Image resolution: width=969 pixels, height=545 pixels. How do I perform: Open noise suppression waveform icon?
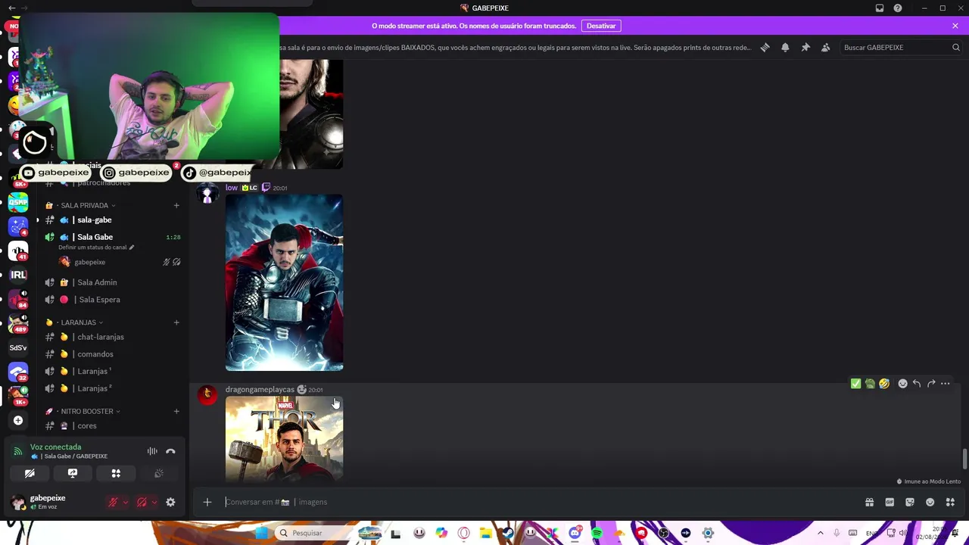152,451
